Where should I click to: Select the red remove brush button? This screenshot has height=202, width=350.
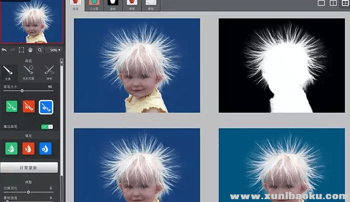pyautogui.click(x=29, y=106)
